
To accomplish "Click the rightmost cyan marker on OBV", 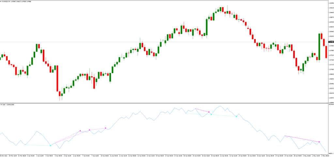I will 236,116.
